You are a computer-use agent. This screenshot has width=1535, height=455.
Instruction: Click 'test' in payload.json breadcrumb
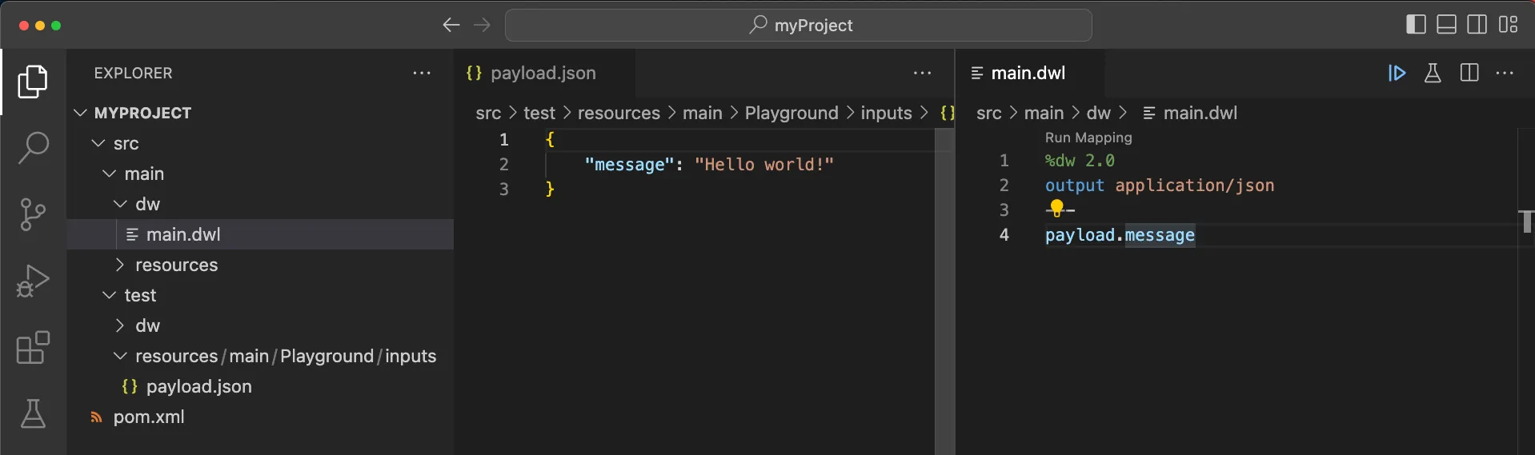(x=539, y=113)
